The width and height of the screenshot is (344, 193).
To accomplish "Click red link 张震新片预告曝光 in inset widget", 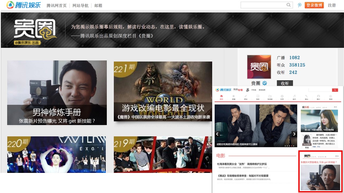I will (x=318, y=162).
